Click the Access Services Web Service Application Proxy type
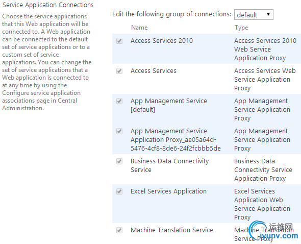This screenshot has height=244, width=301. 265,79
